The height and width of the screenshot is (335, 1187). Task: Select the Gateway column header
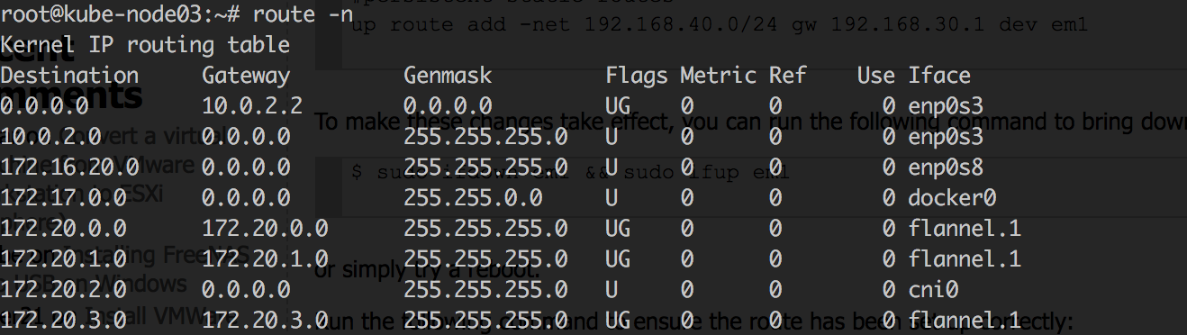pos(246,76)
